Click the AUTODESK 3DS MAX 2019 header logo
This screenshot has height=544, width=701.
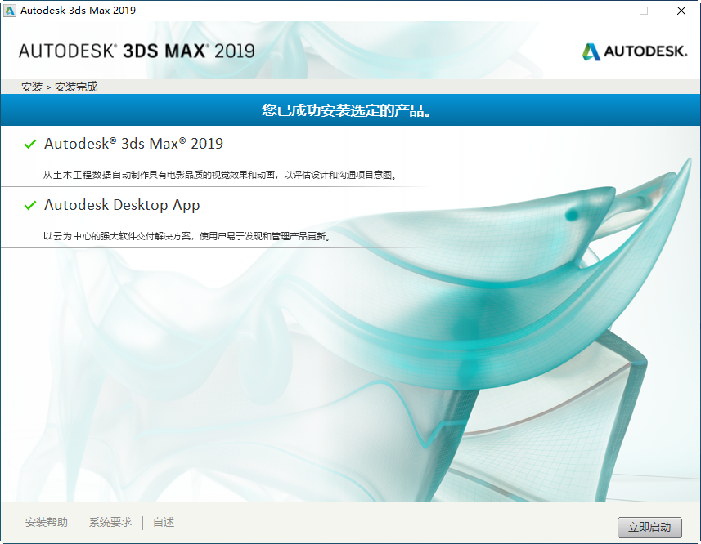coord(137,51)
